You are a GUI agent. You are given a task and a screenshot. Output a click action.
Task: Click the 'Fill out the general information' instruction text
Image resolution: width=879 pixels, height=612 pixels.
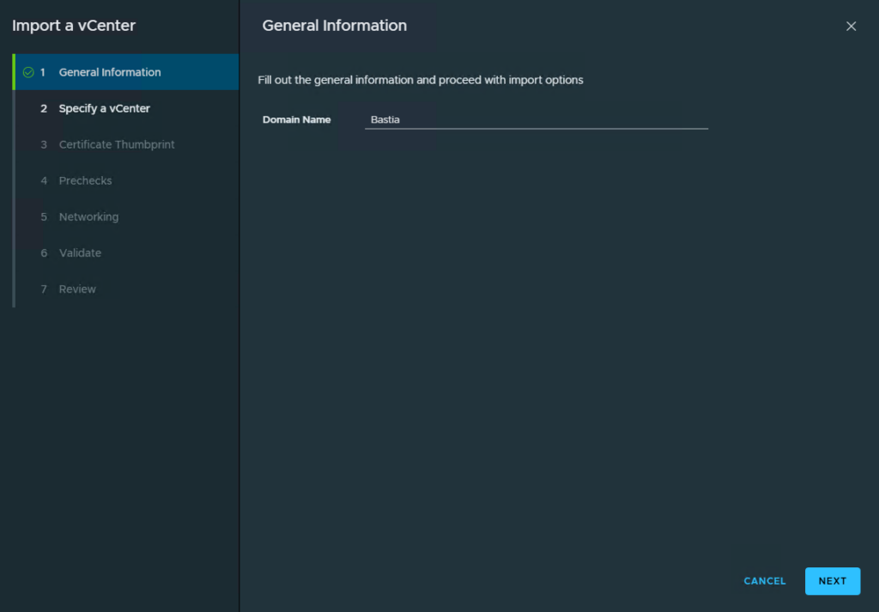click(420, 80)
